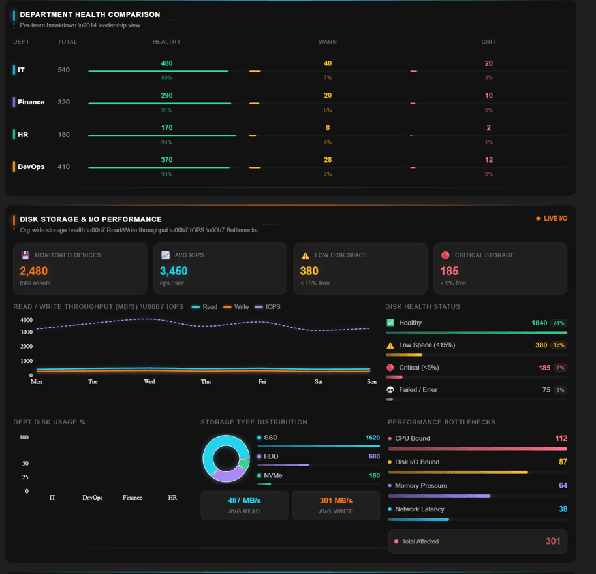This screenshot has height=574, width=596.
Task: Click the Monitored Devices floppy disk icon
Action: pyautogui.click(x=25, y=255)
